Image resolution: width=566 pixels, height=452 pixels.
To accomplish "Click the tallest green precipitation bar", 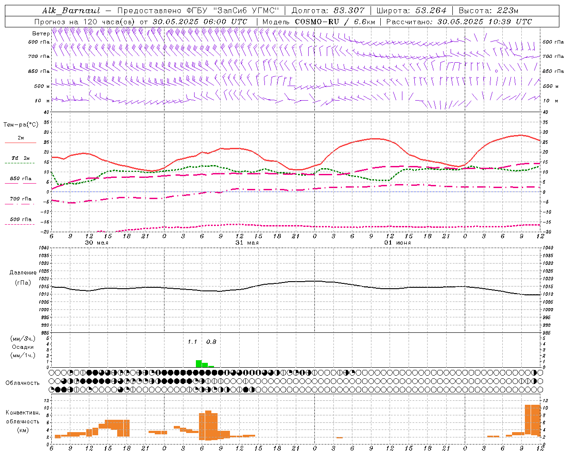I will 199,364.
